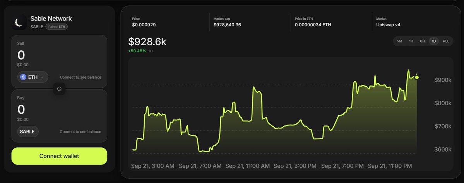Click the chart's latest price dot
The height and width of the screenshot is (183, 464).
[x=417, y=77]
